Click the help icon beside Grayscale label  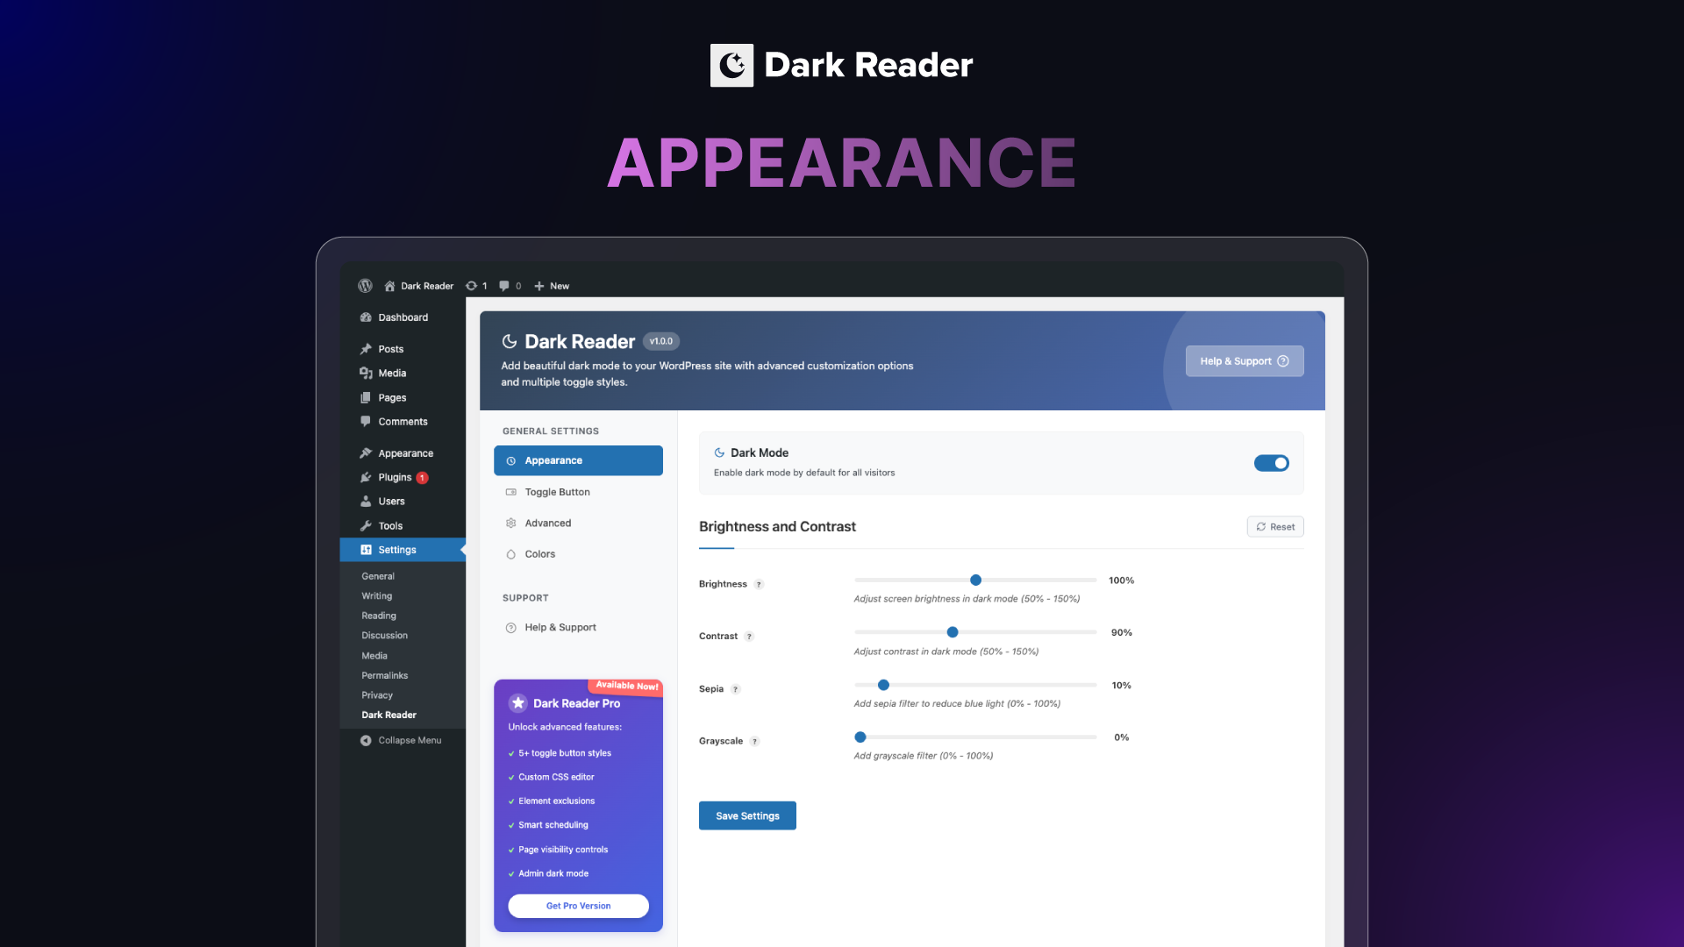tap(754, 742)
